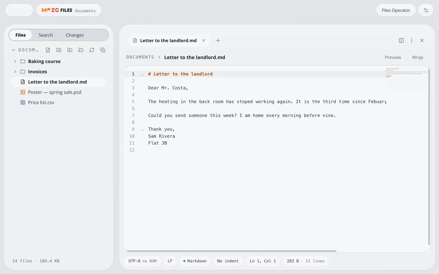This screenshot has height=274, width=439.
Task: Close the editor panel with the X icon
Action: (x=422, y=40)
